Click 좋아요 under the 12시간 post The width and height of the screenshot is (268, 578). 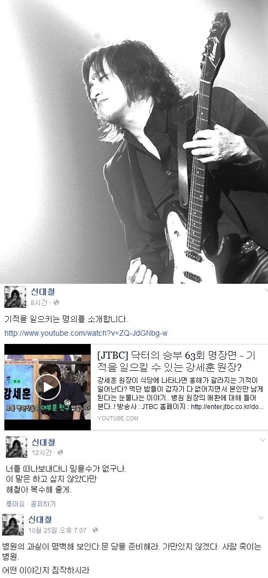tap(15, 504)
